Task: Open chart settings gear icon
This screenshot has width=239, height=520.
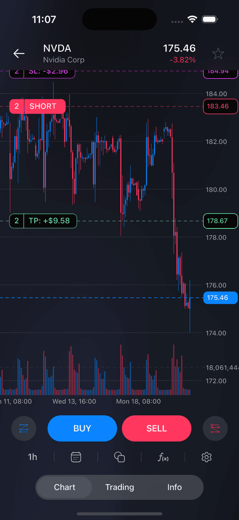Action: [x=207, y=457]
